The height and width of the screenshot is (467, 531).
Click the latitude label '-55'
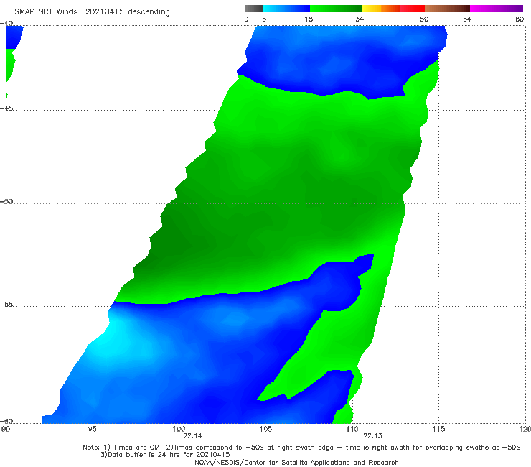(6, 304)
